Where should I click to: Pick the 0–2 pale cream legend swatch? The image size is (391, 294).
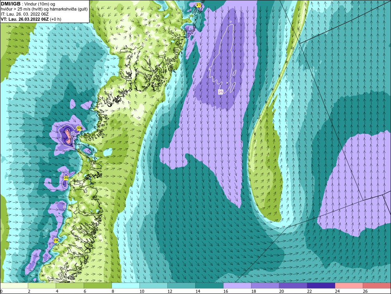[x=14, y=285]
